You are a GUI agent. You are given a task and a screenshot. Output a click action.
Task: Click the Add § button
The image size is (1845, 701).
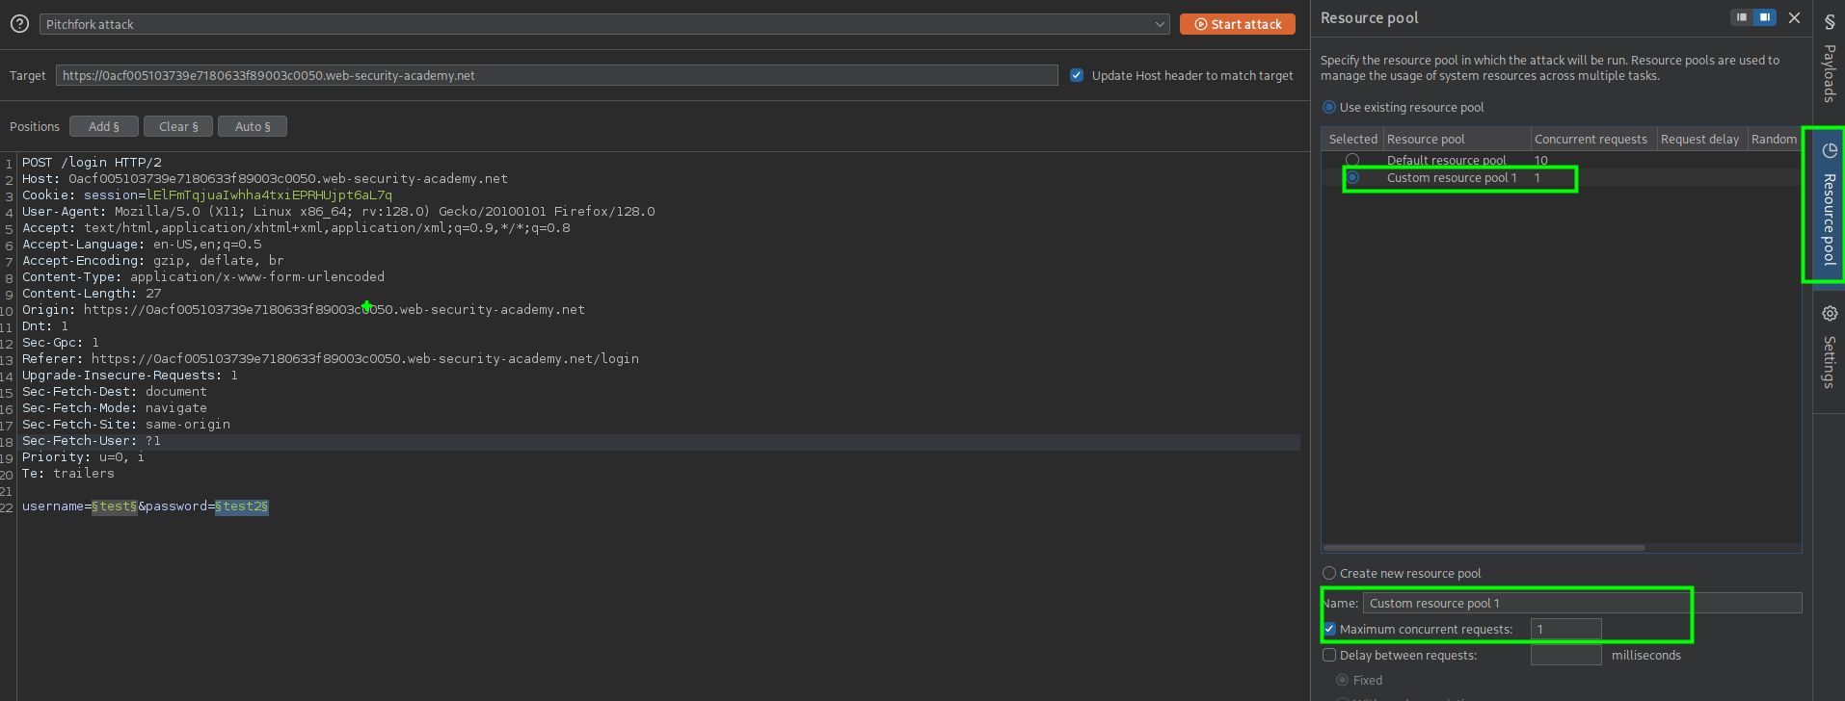click(104, 126)
